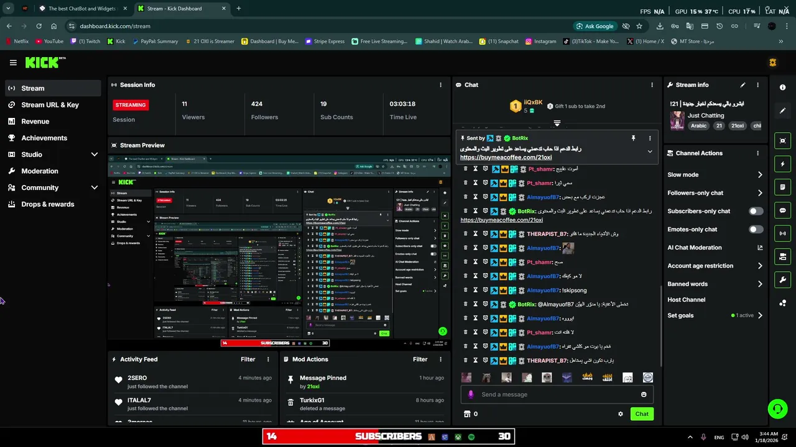This screenshot has height=447, width=796.
Task: Open Followers-only chat settings arrow
Action: coord(760,193)
